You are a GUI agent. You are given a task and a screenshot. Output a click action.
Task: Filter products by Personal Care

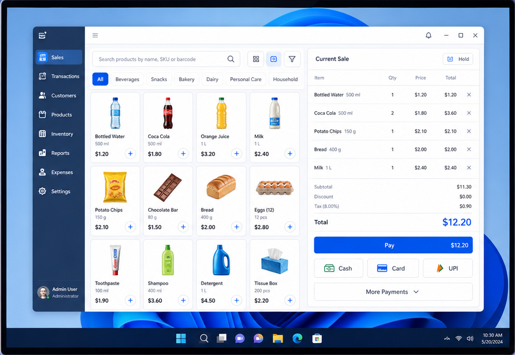point(246,79)
